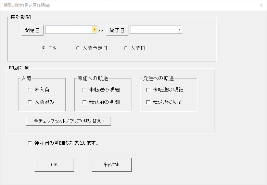Click the start date input field
267x185 pixels.
tap(69, 30)
